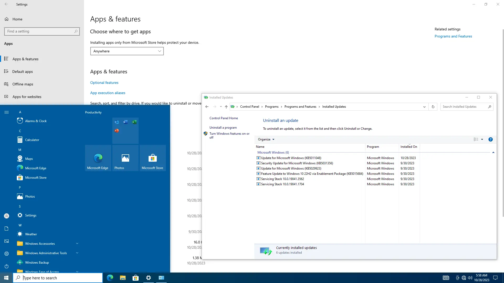Open File Explorer from the taskbar
This screenshot has height=283, width=504.
[123, 278]
